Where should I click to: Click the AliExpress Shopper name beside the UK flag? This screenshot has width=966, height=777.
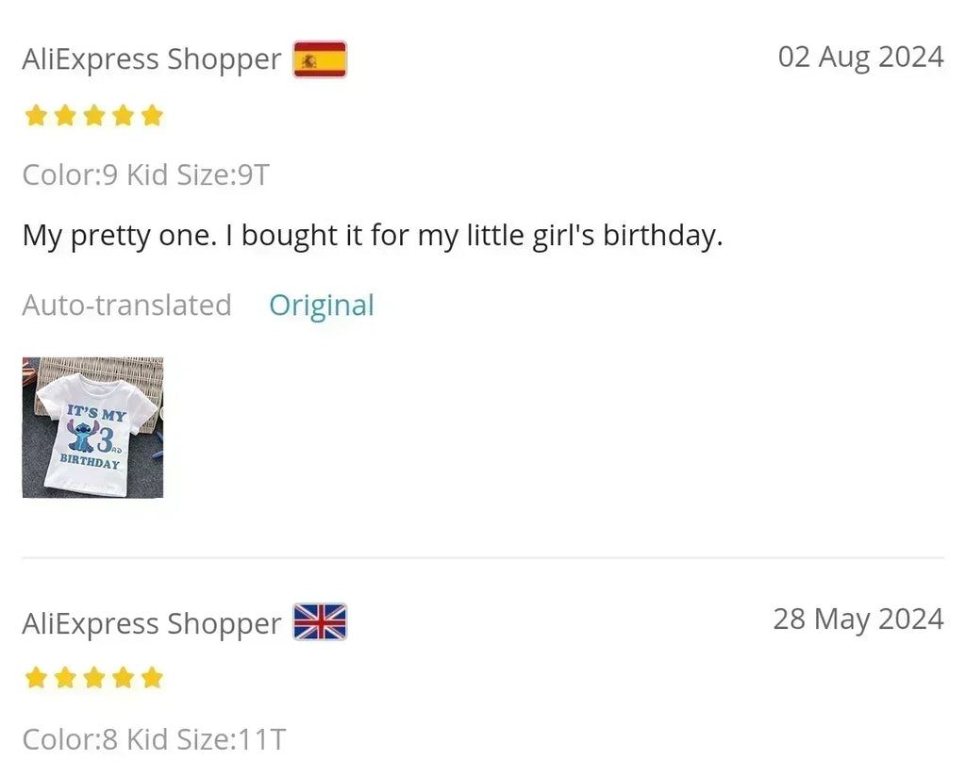(x=151, y=623)
